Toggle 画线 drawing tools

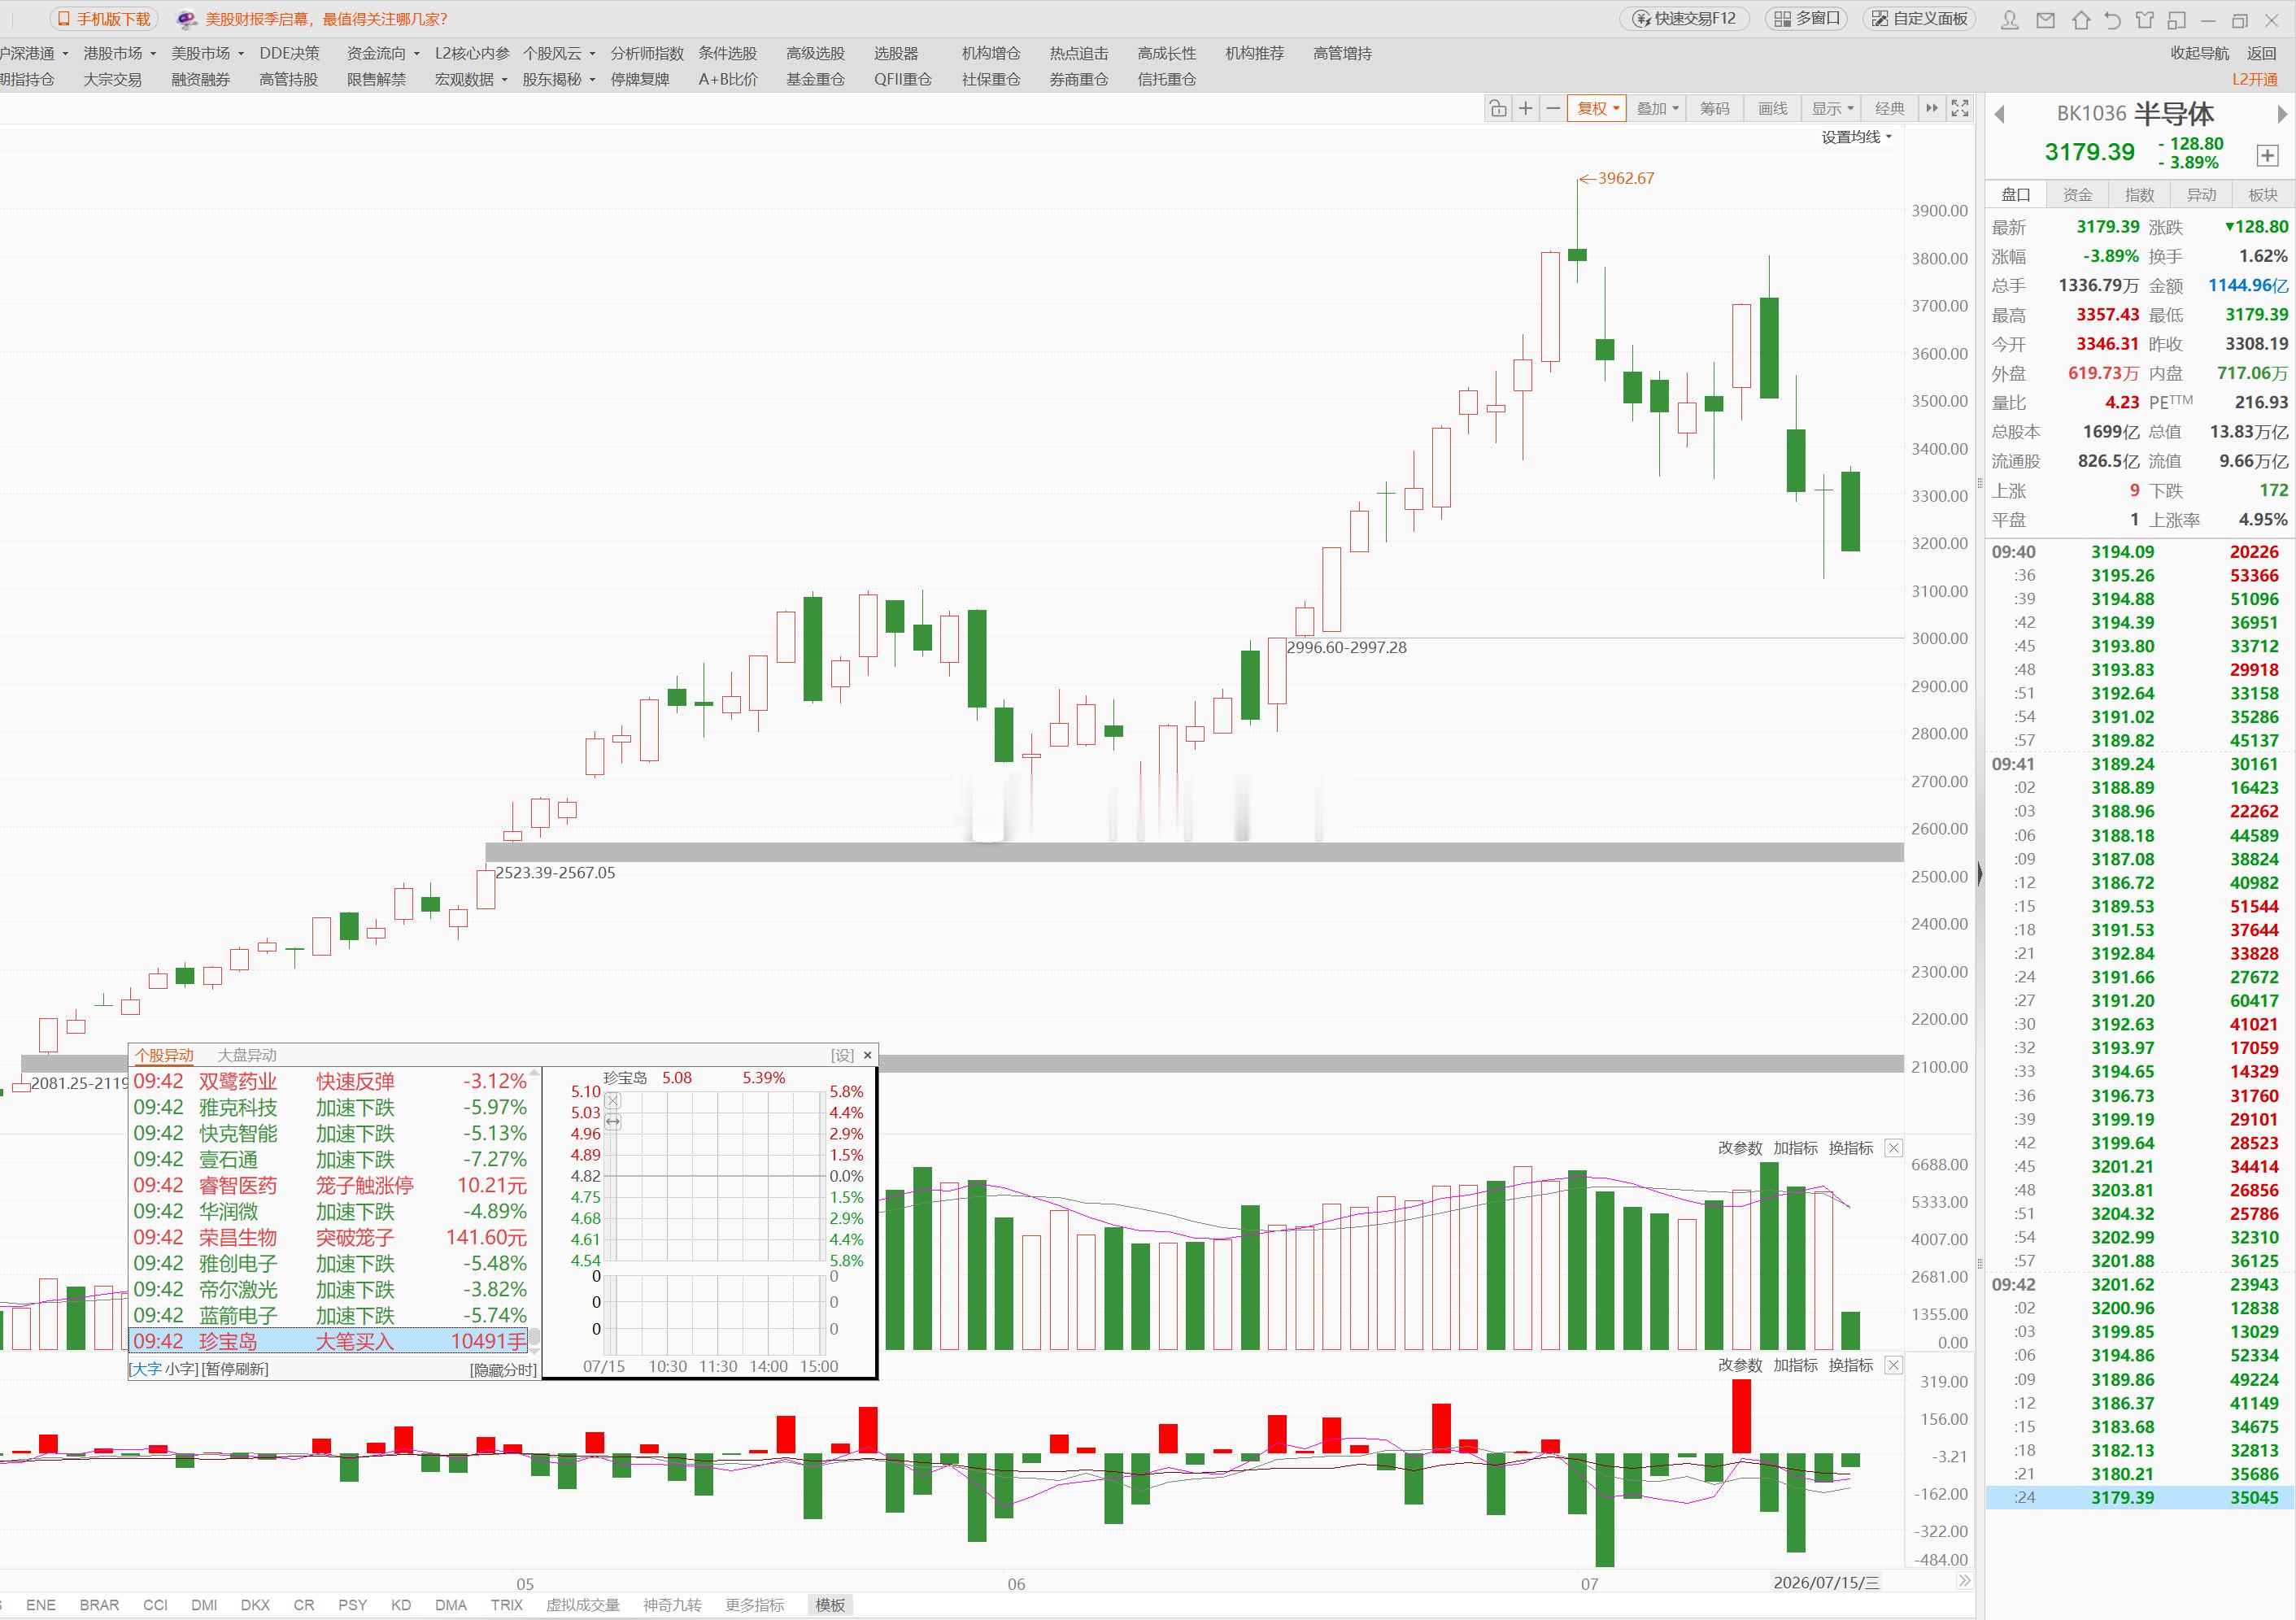click(x=1772, y=108)
